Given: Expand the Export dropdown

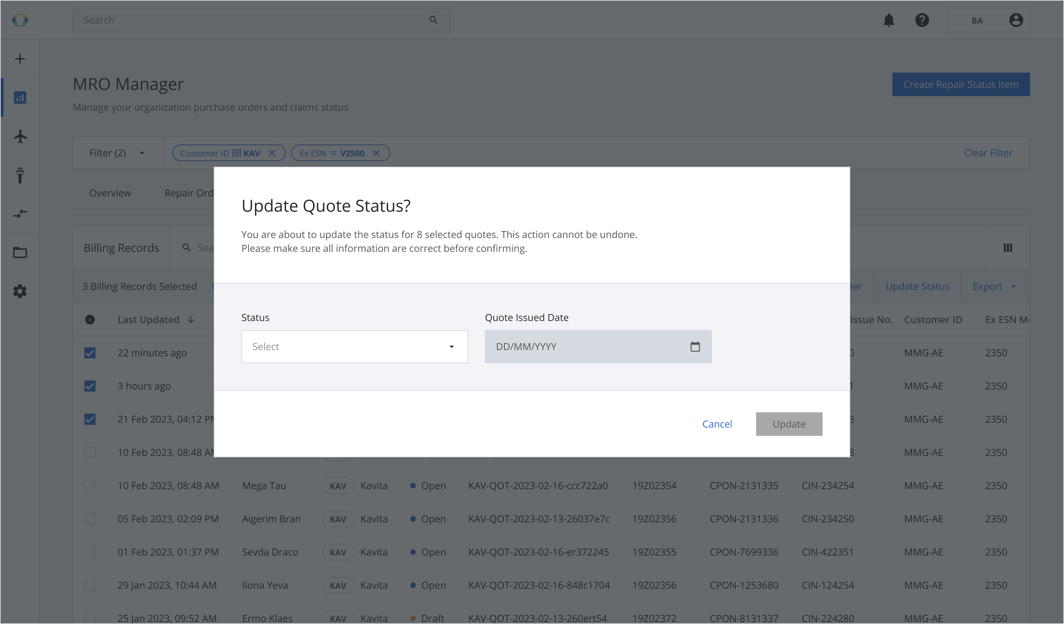Looking at the screenshot, I should click(x=994, y=287).
